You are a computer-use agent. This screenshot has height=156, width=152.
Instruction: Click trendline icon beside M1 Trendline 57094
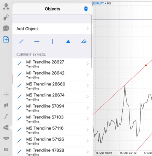19,107
